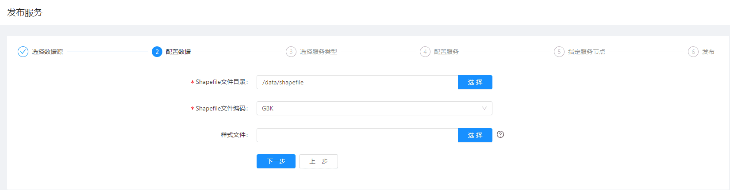Select the 配置数据 step label

pyautogui.click(x=178, y=52)
